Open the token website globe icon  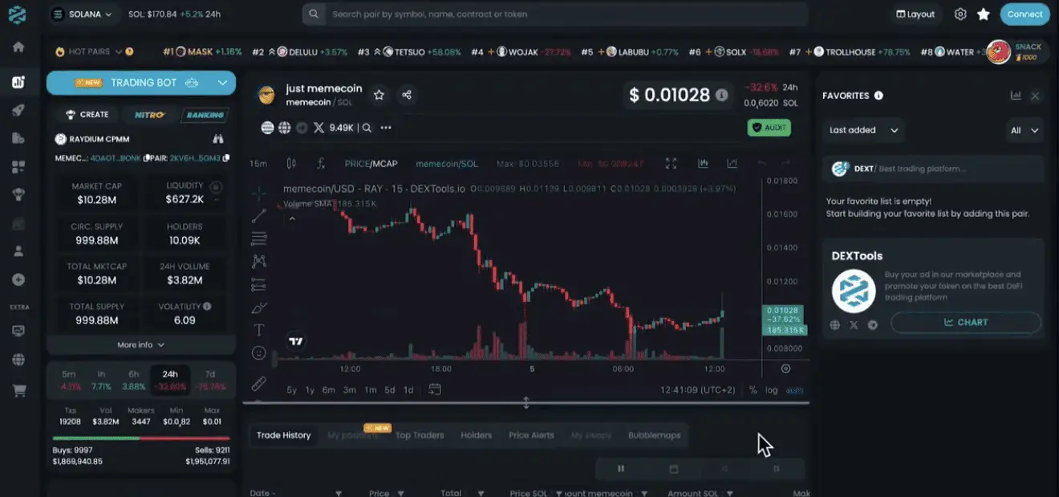click(x=284, y=127)
